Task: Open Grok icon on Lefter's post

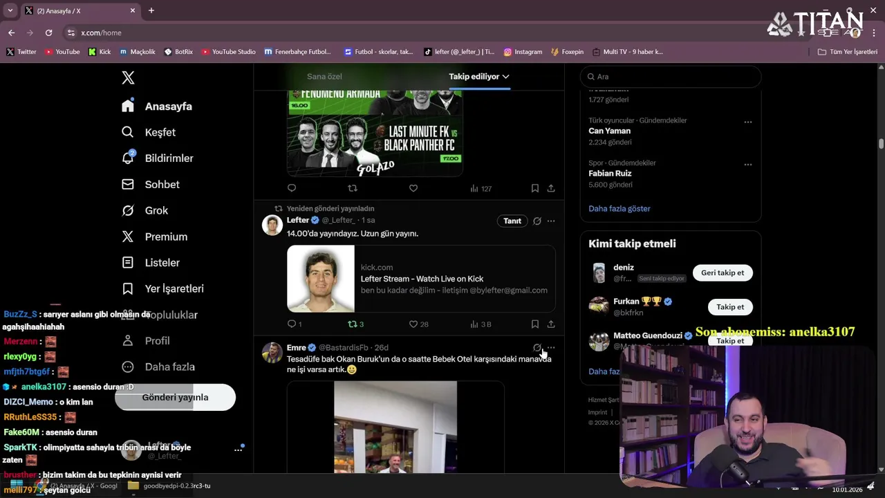Action: tap(537, 221)
